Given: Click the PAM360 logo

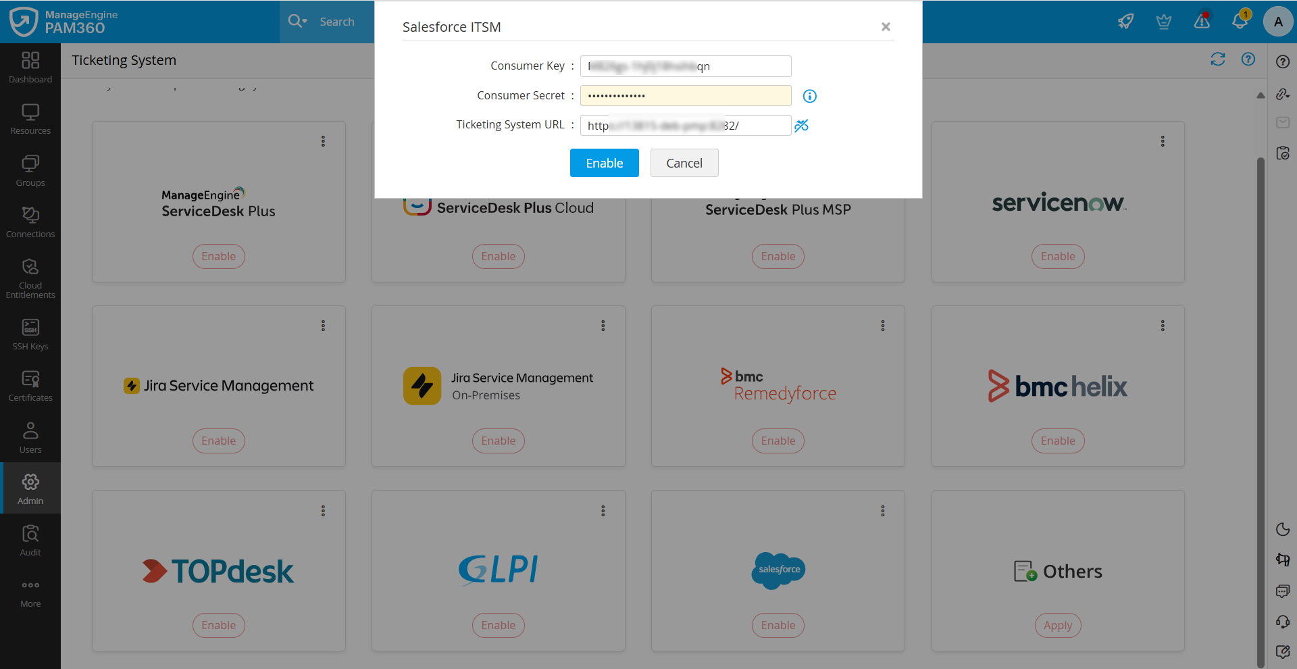Looking at the screenshot, I should point(63,22).
